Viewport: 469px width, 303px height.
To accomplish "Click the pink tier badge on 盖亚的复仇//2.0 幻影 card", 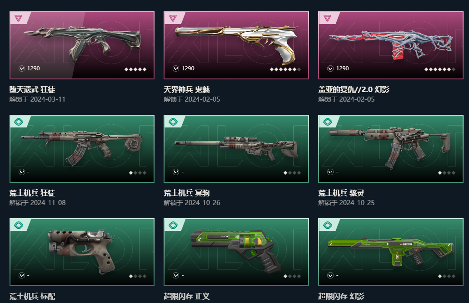I will coord(328,18).
